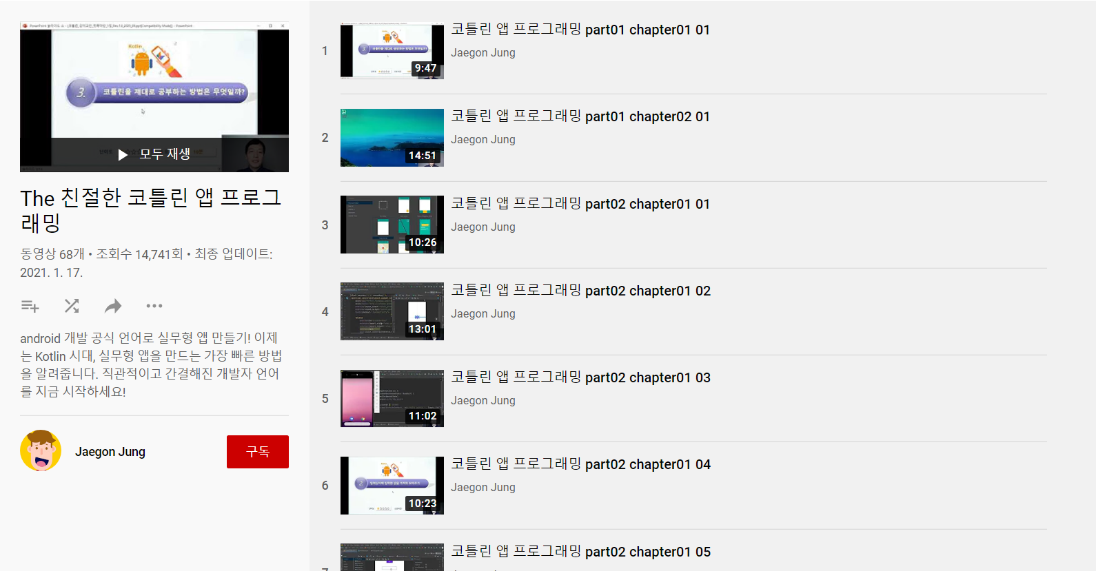
Task: Click the 9:47 duration badge
Action: click(x=425, y=68)
